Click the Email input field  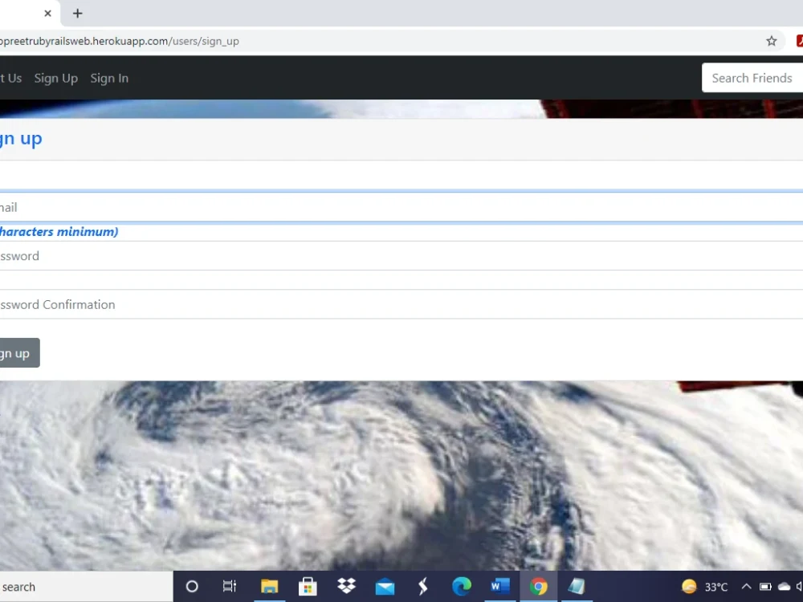click(x=401, y=207)
